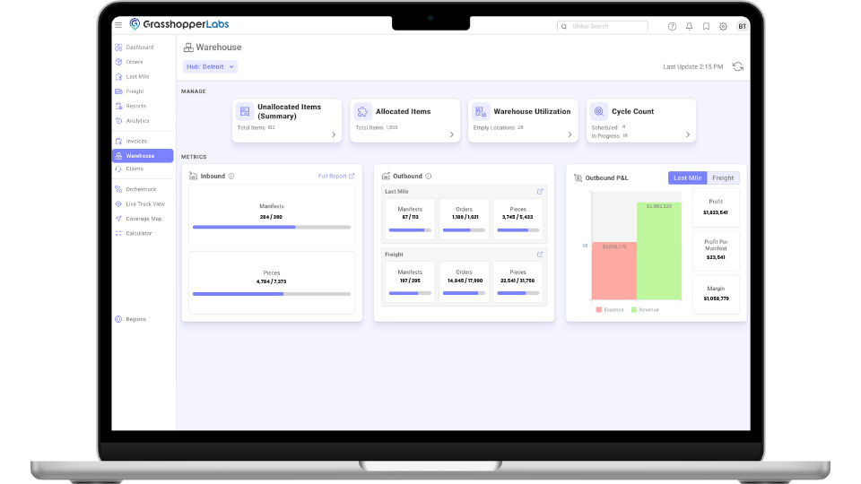Viewport: 861px width, 484px height.
Task: Open Unallocated Items card chevron
Action: (x=334, y=134)
